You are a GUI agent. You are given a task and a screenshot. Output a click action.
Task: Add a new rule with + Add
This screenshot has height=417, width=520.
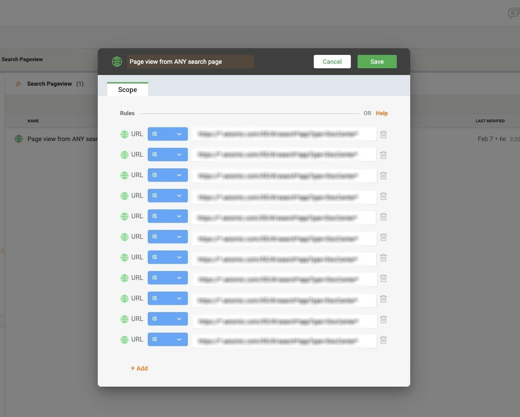(139, 368)
